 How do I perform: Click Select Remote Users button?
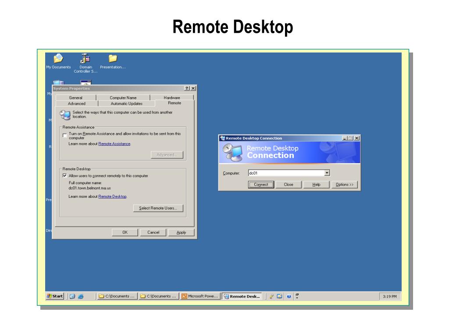(158, 208)
